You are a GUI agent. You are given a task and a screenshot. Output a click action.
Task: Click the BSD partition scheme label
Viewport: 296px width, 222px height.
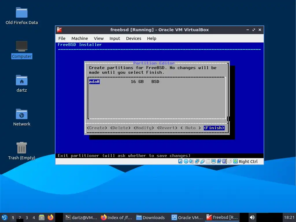(155, 82)
